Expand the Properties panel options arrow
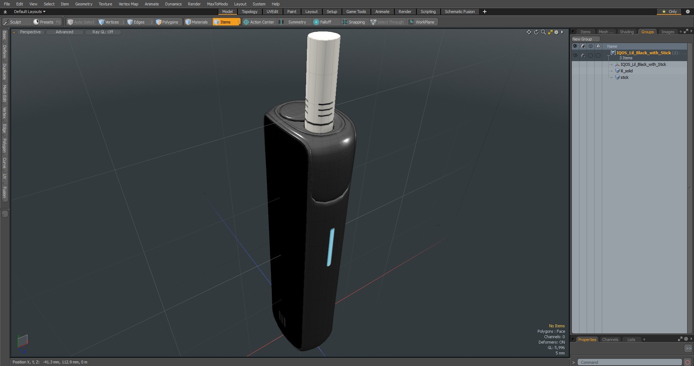Screen dimensions: 694x366 click(x=691, y=339)
